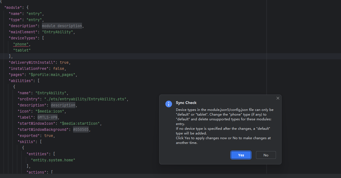Click Yes to apply device type changes
Viewport: 341px width, 178px height.
coord(241,155)
